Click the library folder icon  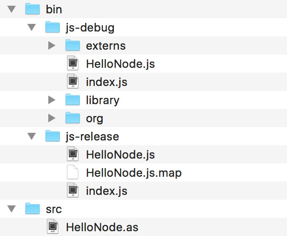(73, 100)
